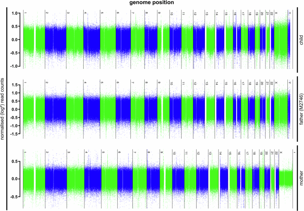
Task: Click chromosome 4 label in child panel
Action: (85, 13)
